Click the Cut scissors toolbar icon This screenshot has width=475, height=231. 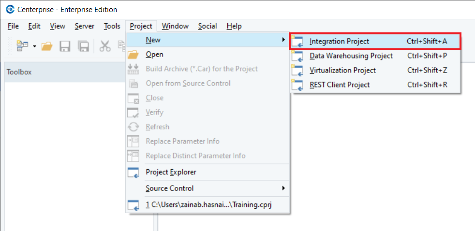coord(105,46)
